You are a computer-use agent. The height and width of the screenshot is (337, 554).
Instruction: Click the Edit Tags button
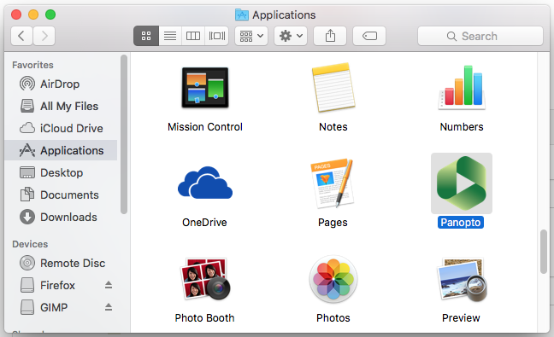click(x=369, y=36)
